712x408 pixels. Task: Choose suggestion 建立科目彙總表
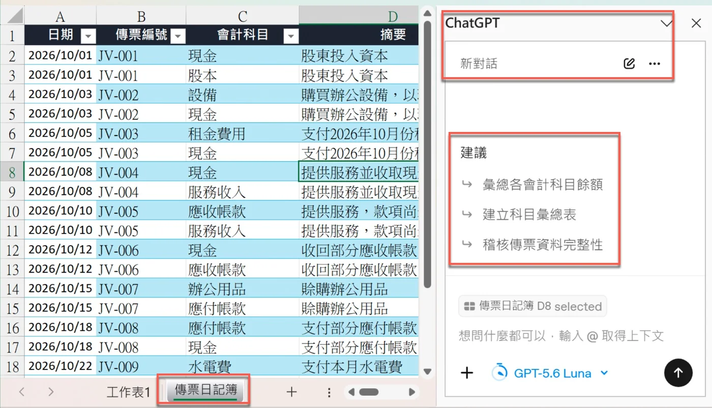tap(529, 215)
